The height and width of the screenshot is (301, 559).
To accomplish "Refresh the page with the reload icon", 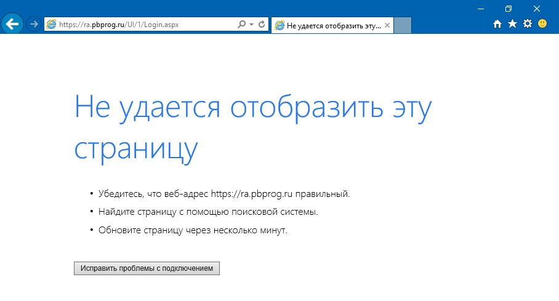I will 262,25.
